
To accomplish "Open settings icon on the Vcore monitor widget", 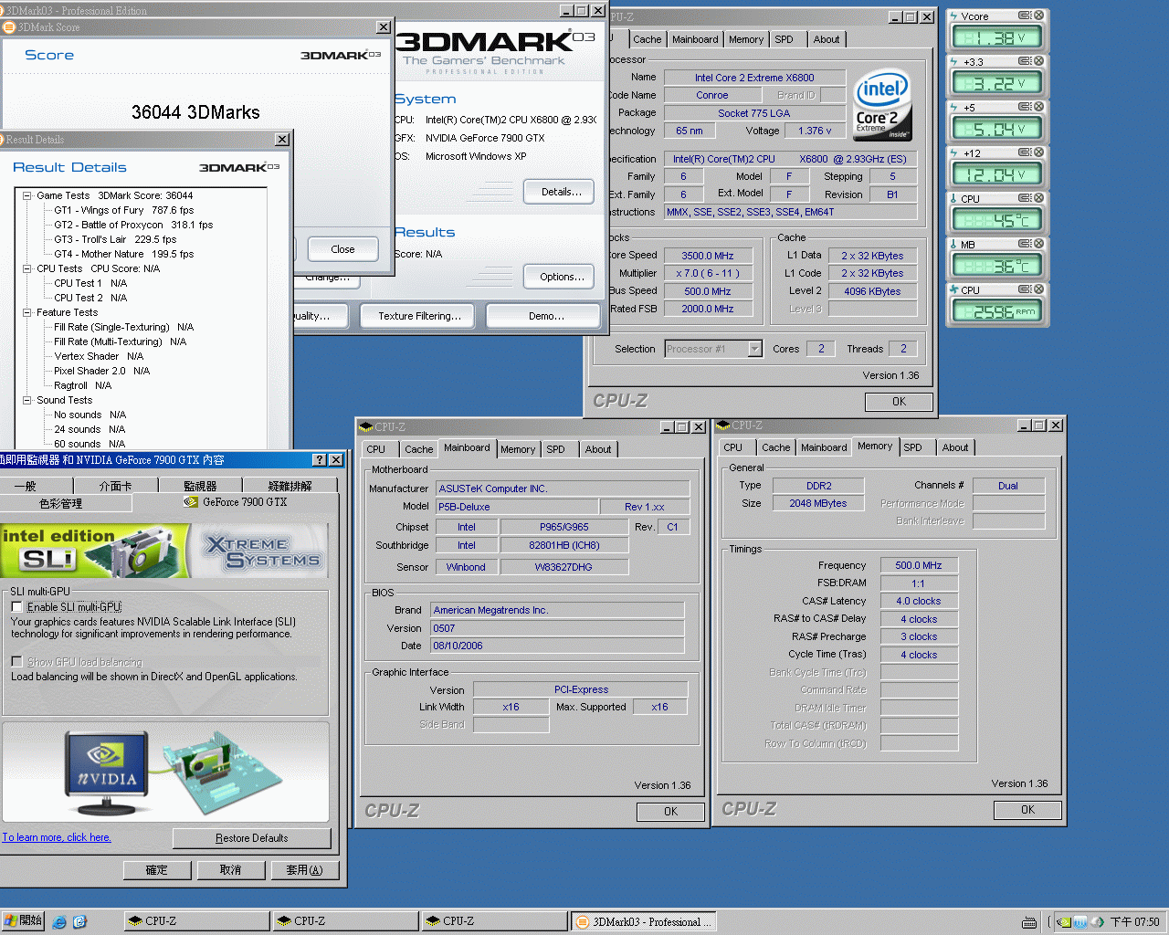I will tap(1026, 16).
